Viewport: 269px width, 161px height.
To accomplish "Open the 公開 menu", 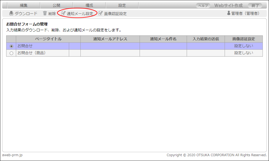I will coord(56,5).
